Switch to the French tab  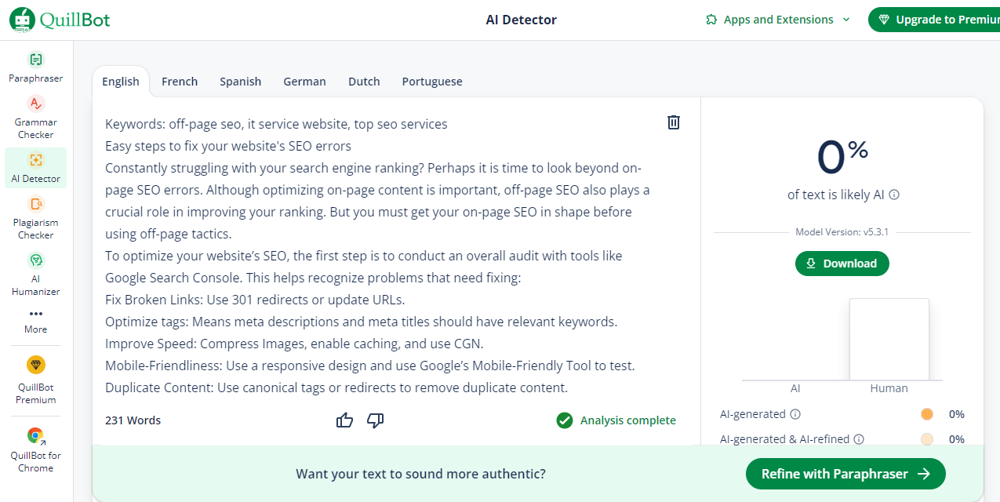point(180,82)
